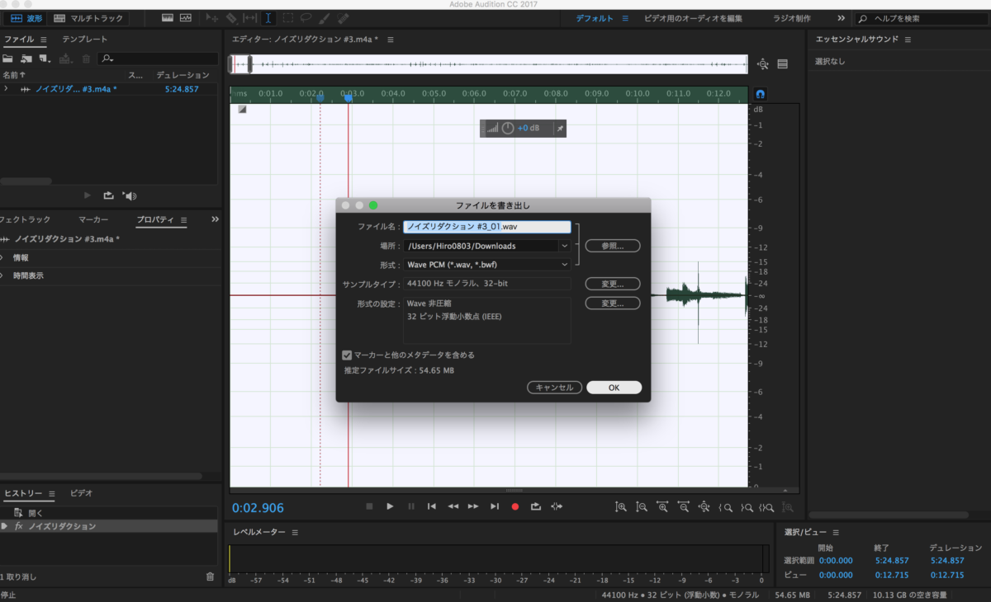991x602 pixels.
Task: Click Zoom Out Full icon
Action: point(704,507)
